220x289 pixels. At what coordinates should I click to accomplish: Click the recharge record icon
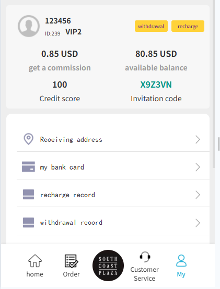28,194
